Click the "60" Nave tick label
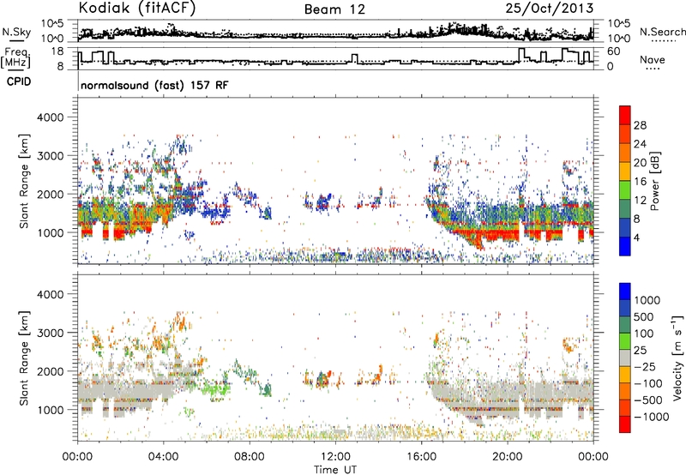This screenshot has height=475, width=686. point(614,51)
